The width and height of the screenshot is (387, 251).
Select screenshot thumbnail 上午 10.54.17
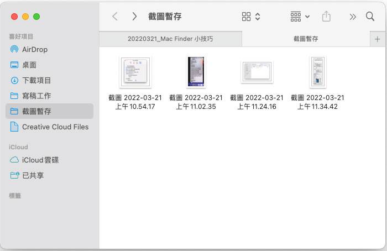135,72
